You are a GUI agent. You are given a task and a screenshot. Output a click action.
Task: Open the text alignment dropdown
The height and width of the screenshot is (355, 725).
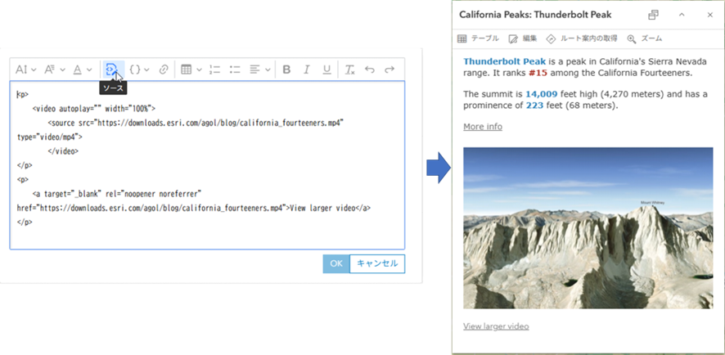tap(260, 70)
